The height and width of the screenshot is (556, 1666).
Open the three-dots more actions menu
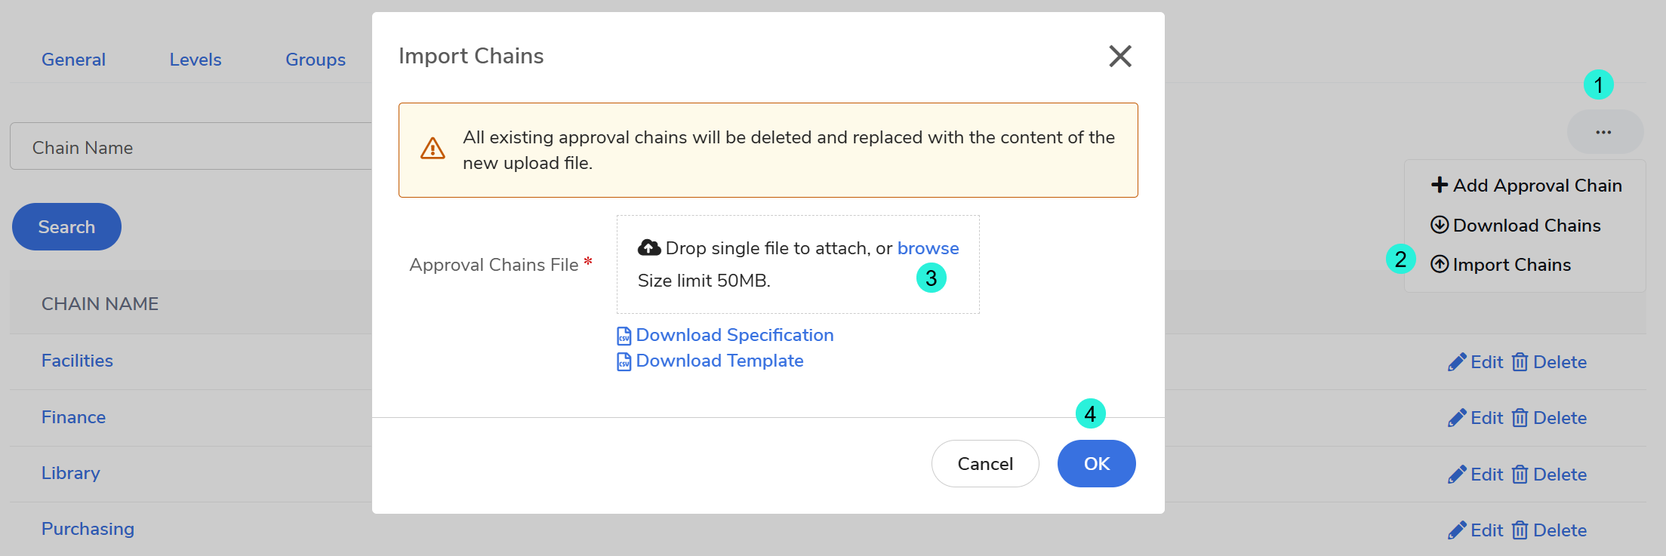pos(1604,132)
